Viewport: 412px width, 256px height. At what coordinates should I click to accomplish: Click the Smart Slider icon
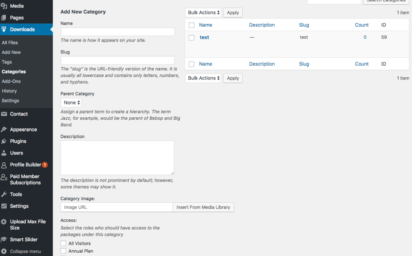tap(4, 240)
